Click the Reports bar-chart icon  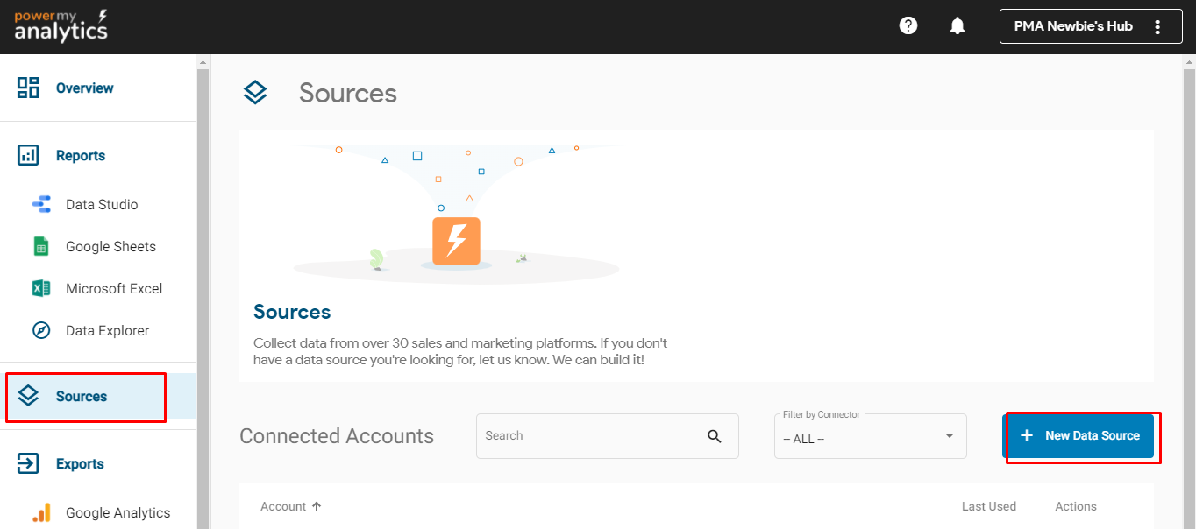coord(27,155)
